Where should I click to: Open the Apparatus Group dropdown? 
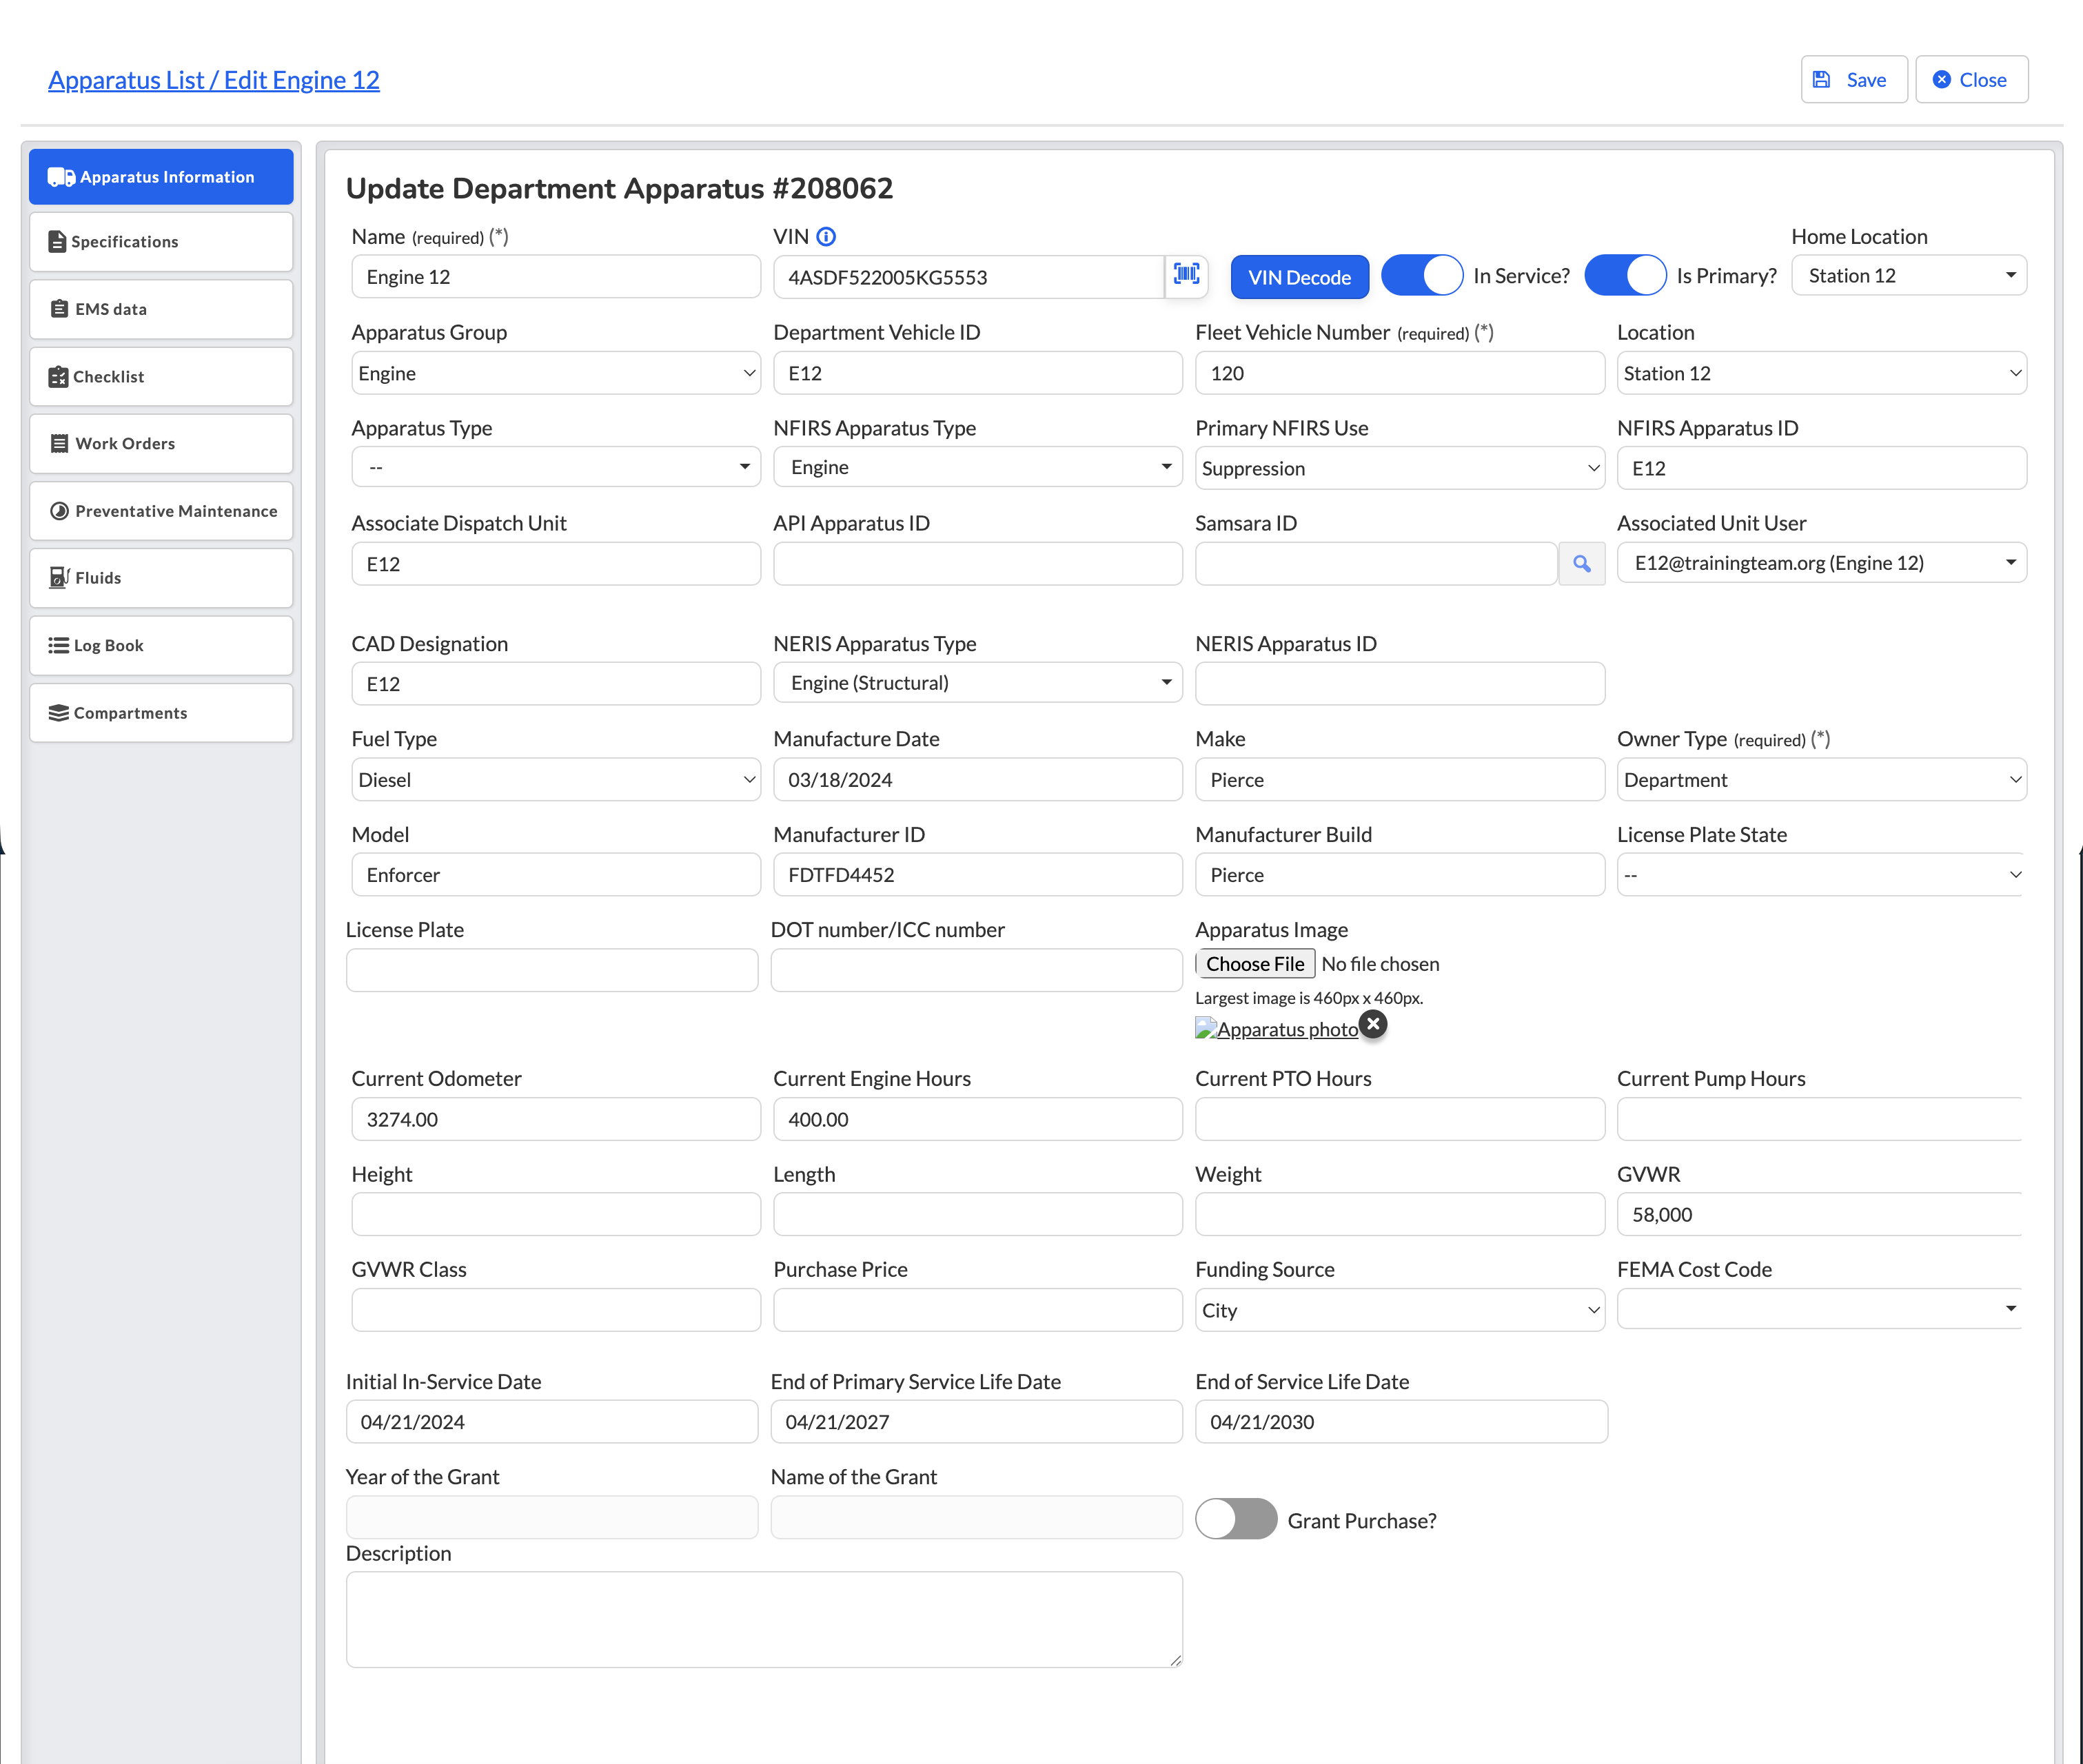click(x=556, y=373)
